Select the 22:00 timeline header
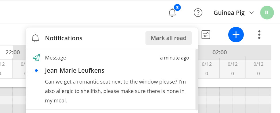The height and width of the screenshot is (113, 280). click(x=12, y=52)
